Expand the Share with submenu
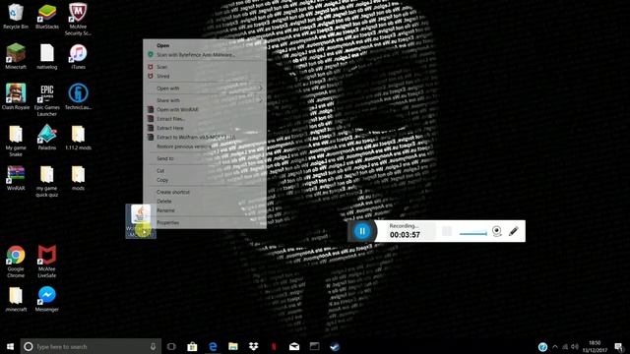Image resolution: width=630 pixels, height=354 pixels. (x=205, y=100)
